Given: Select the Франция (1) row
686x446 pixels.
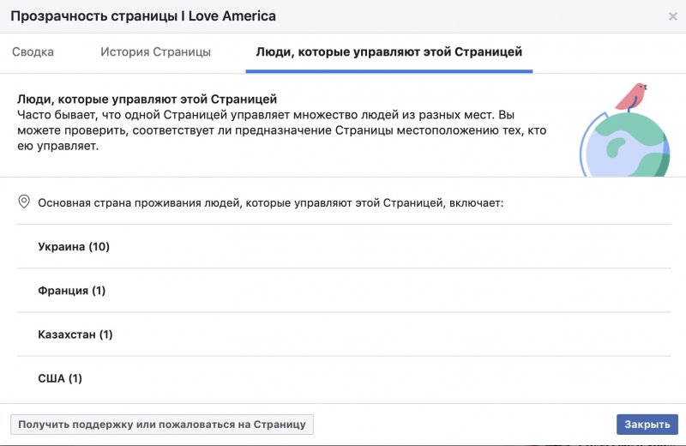Looking at the screenshot, I should pyautogui.click(x=71, y=291).
